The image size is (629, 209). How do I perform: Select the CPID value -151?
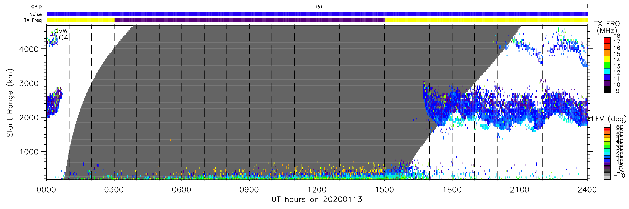[317, 7]
